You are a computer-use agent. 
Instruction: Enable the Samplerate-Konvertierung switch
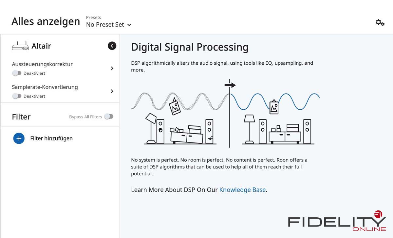[17, 96]
